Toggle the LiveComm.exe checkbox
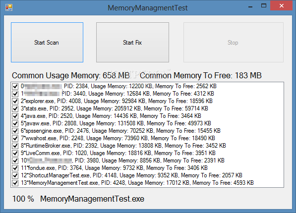Viewport: 296px width, 213px height. (15, 153)
